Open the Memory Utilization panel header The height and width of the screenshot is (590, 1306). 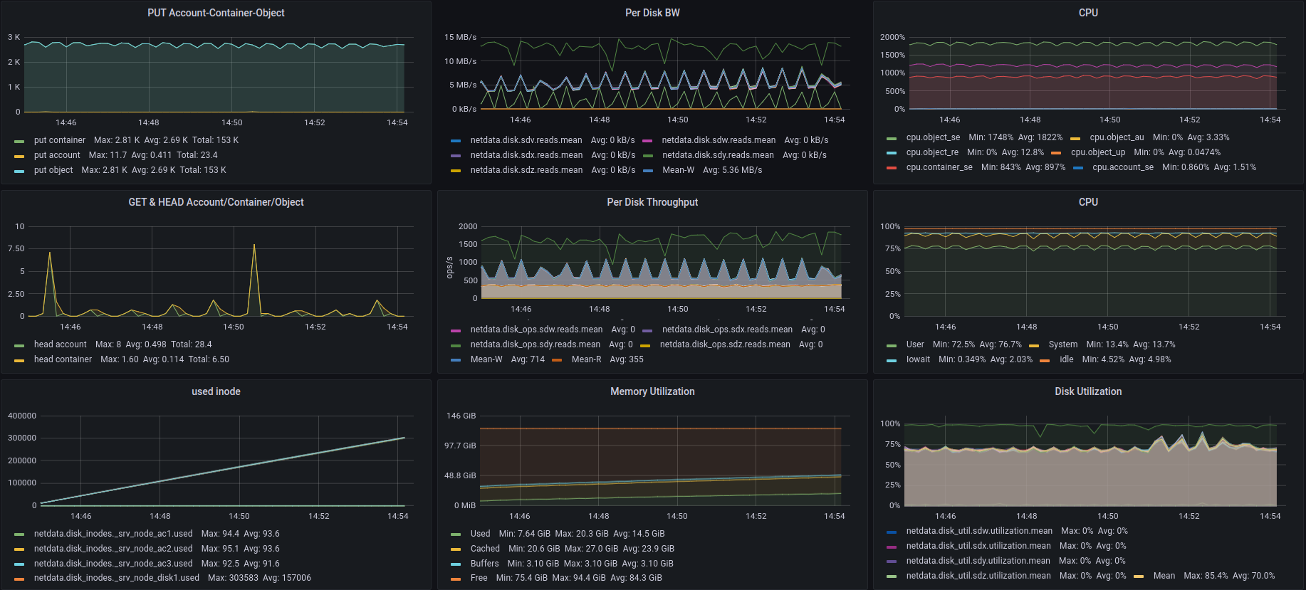coord(652,391)
